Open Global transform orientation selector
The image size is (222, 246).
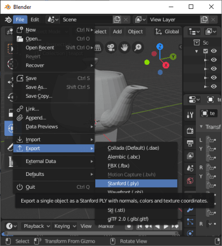click(x=167, y=32)
